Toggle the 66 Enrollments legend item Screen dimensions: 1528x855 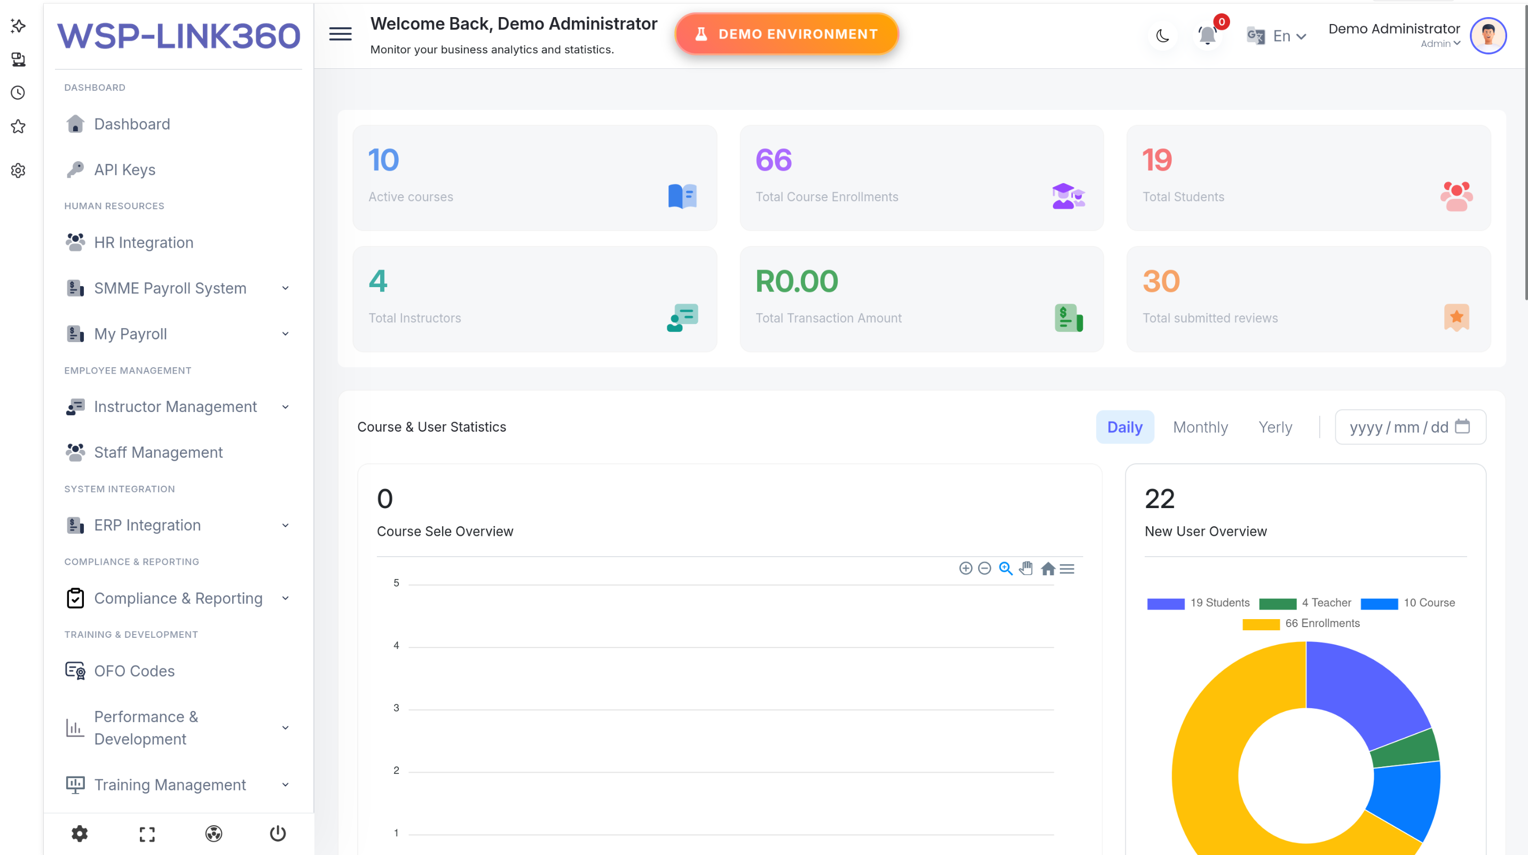click(1321, 623)
